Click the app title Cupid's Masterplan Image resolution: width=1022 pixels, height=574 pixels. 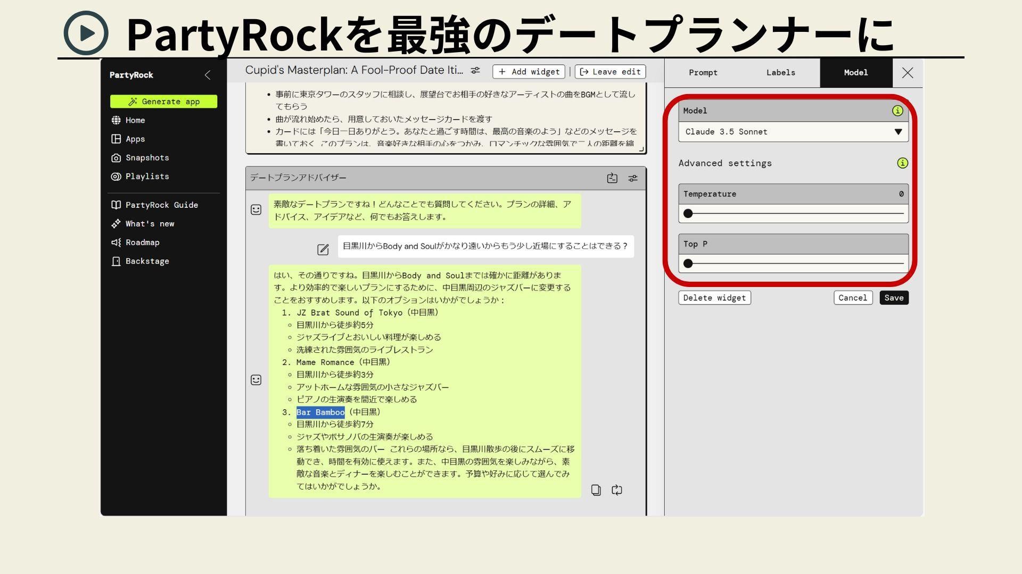(x=354, y=70)
